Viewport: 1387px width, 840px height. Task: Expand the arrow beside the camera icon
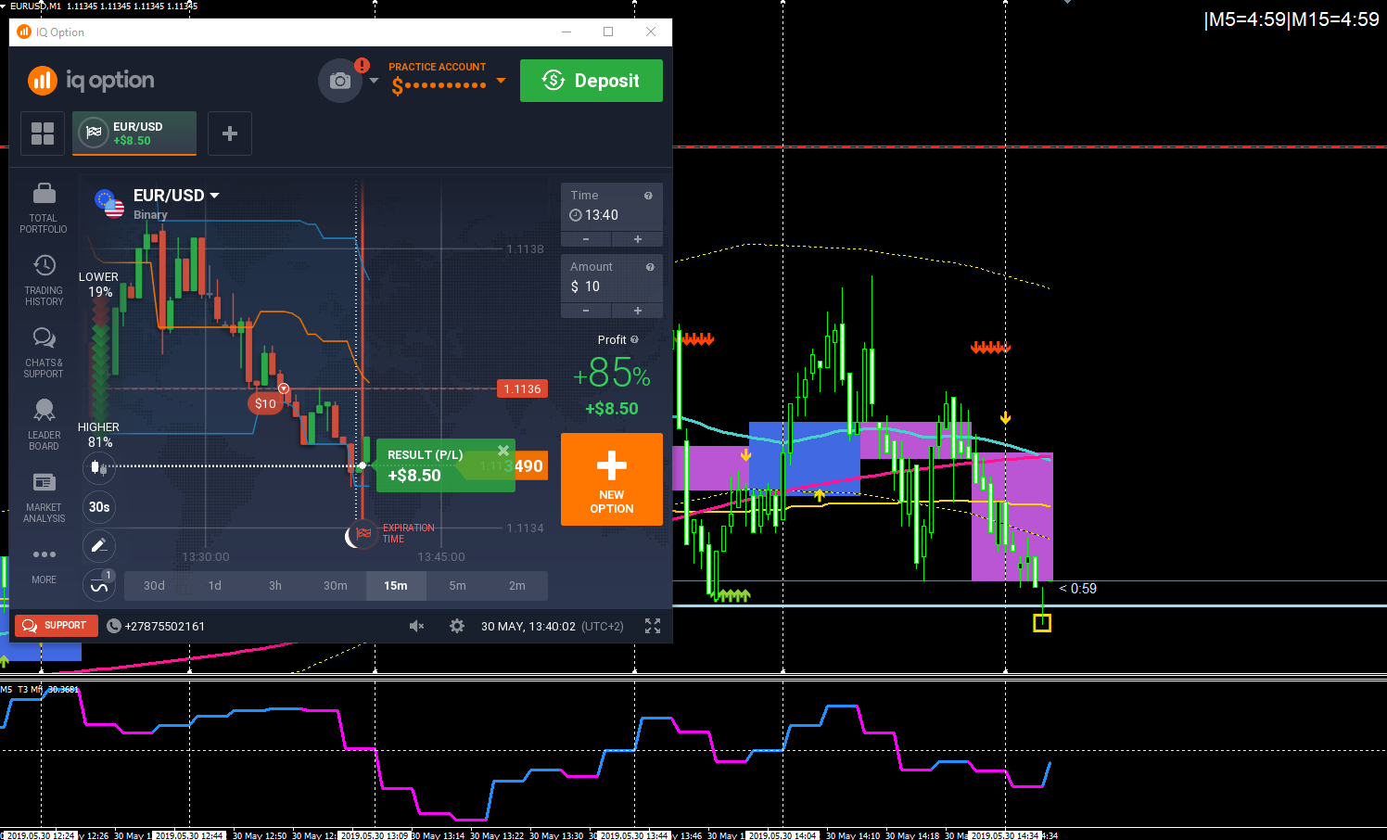tap(374, 81)
